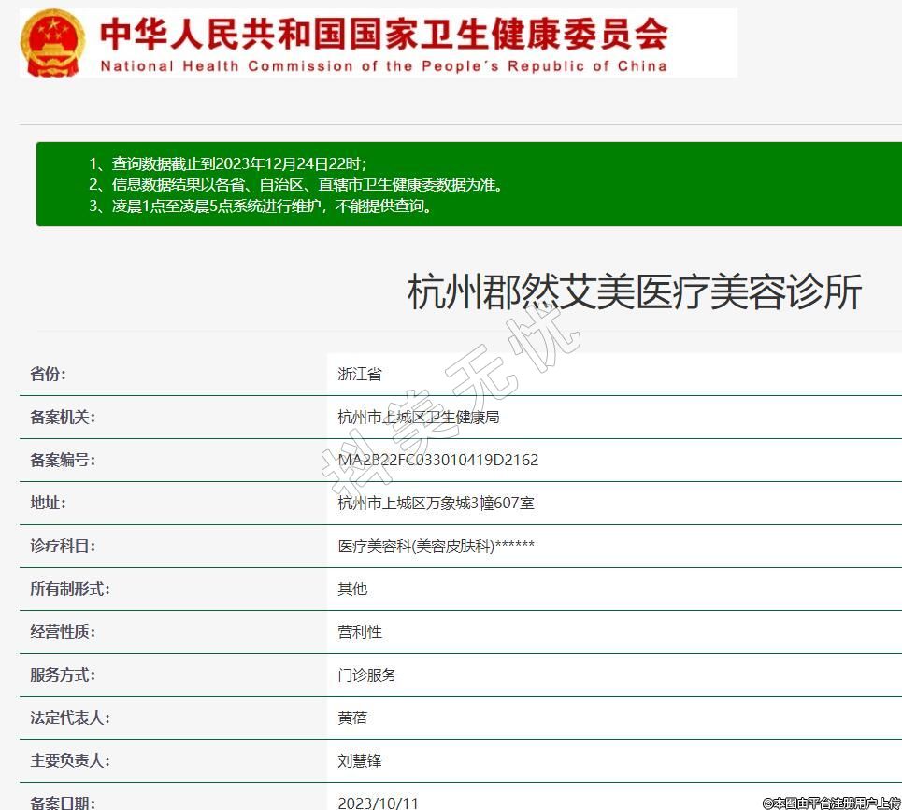Click the 备案机关 row label

click(x=63, y=417)
